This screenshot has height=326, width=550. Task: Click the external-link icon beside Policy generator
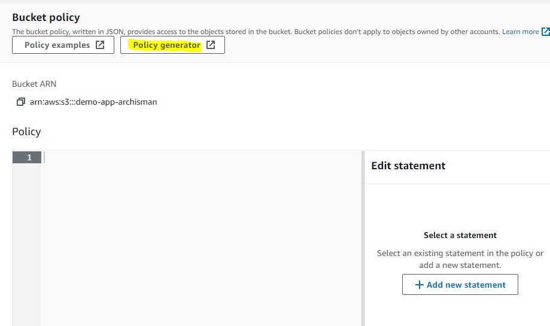click(211, 45)
